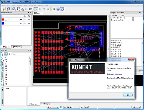Open the Report menu

pos(40,5)
